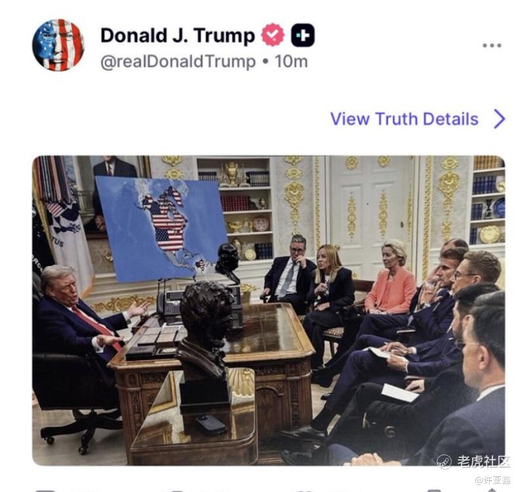Open the flag-painted profile avatar
The image size is (520, 492).
pos(58,45)
